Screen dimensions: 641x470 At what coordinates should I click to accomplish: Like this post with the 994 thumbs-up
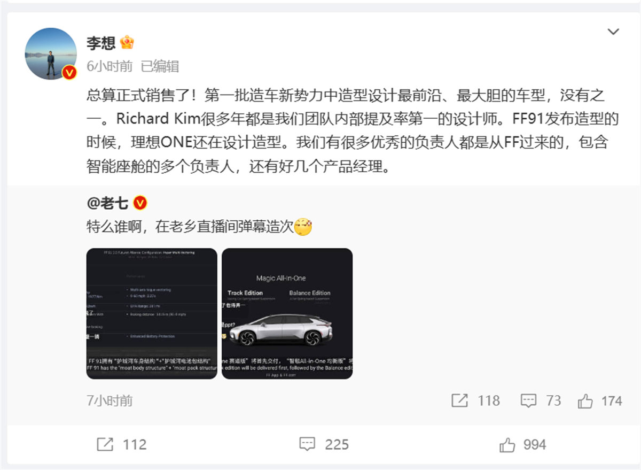507,444
